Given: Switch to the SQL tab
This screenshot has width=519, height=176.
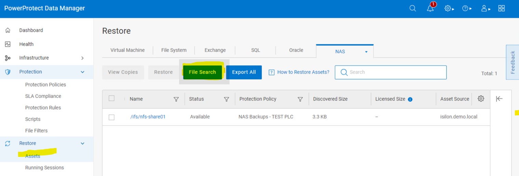Looking at the screenshot, I should point(256,50).
